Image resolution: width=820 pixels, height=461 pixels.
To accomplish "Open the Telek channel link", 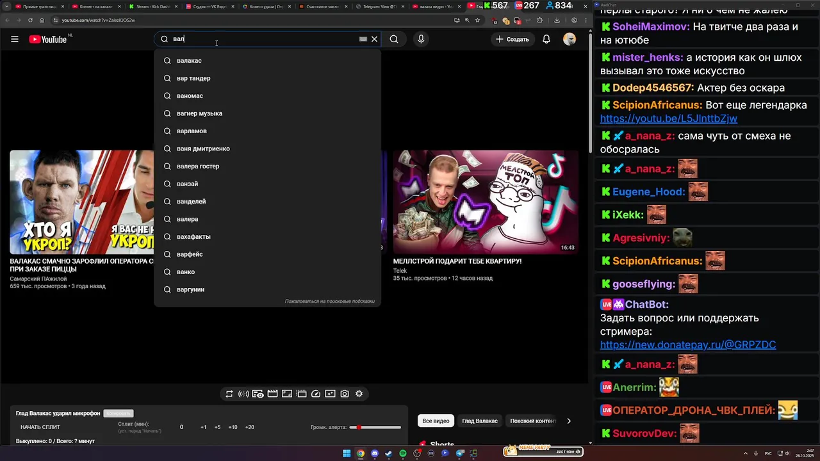I will (400, 271).
